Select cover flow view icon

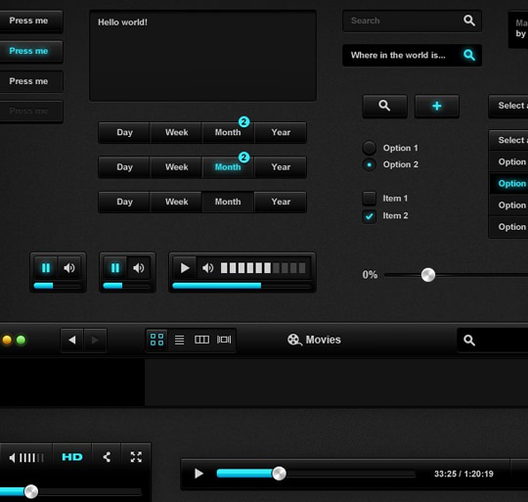pos(224,340)
